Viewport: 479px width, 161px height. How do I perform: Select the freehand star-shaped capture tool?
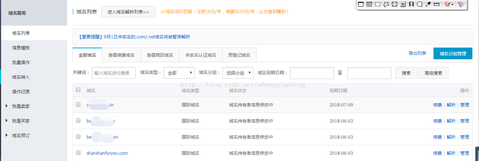tap(386, 4)
